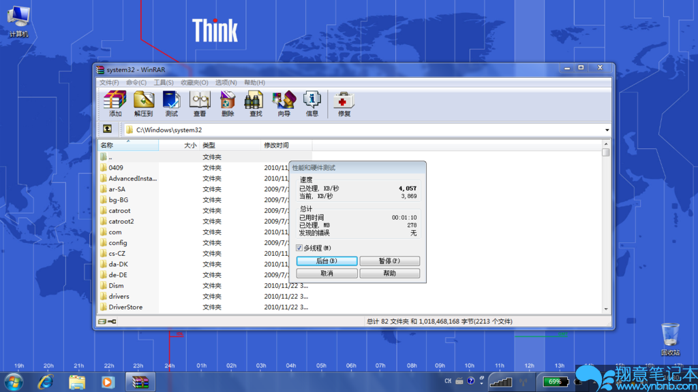Click the drive icon in WinRAR status bar
The height and width of the screenshot is (392, 698).
click(x=102, y=321)
